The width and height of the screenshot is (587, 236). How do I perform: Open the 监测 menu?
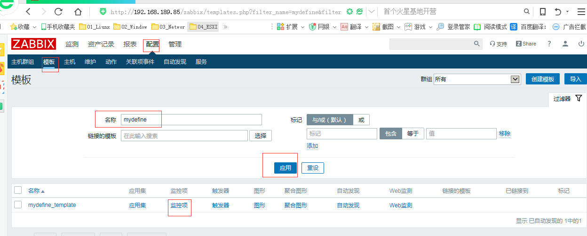point(72,44)
